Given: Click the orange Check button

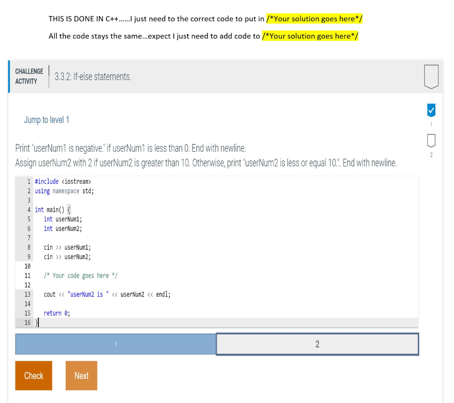Looking at the screenshot, I should coord(34,375).
